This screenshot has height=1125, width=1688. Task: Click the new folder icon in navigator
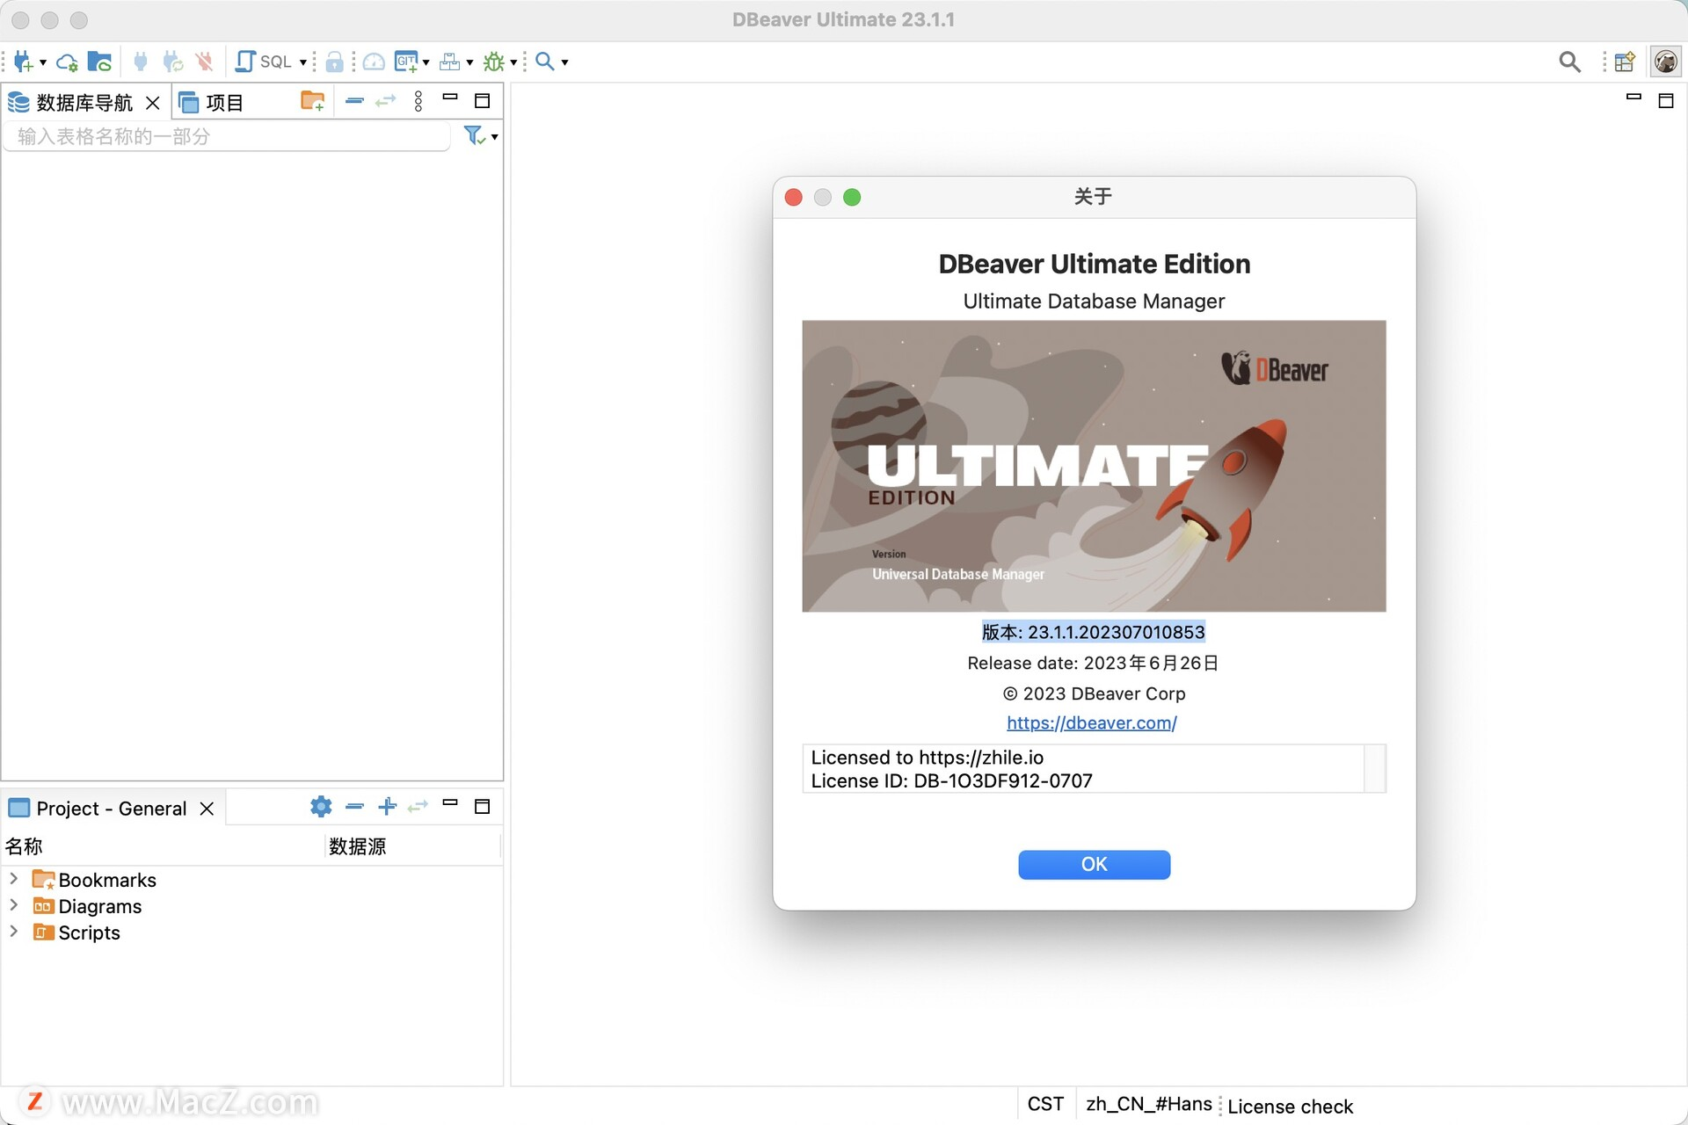313,101
